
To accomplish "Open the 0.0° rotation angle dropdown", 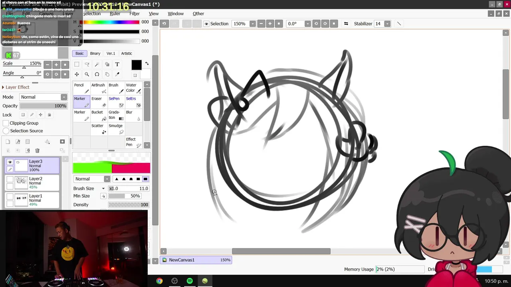I will [307, 24].
